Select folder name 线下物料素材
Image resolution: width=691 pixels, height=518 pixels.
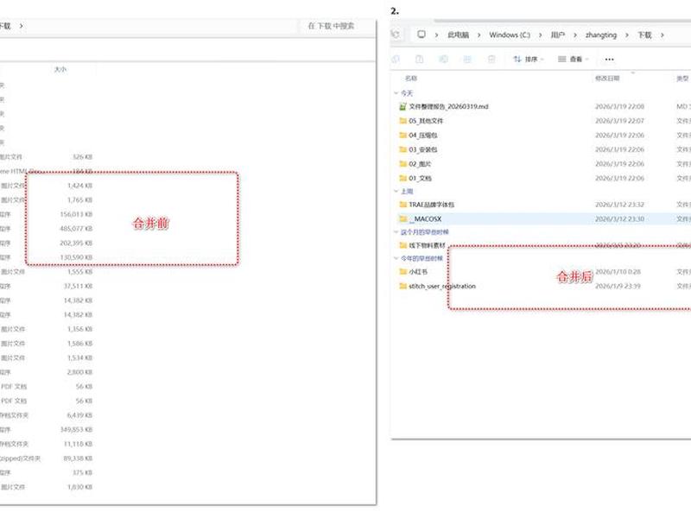[427, 245]
